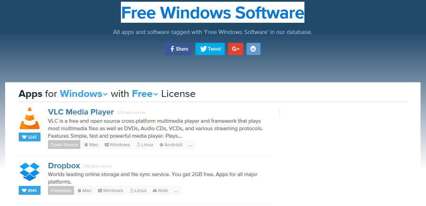View VLC's 205 alternatives
This screenshot has height=206, width=426.
(131, 113)
